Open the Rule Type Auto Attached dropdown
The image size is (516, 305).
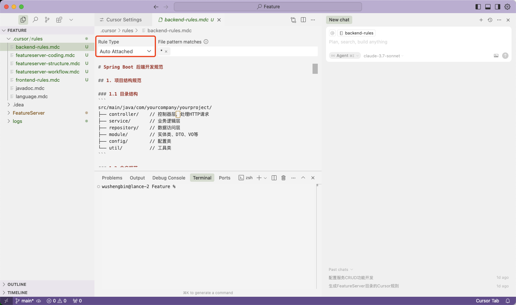click(x=125, y=51)
